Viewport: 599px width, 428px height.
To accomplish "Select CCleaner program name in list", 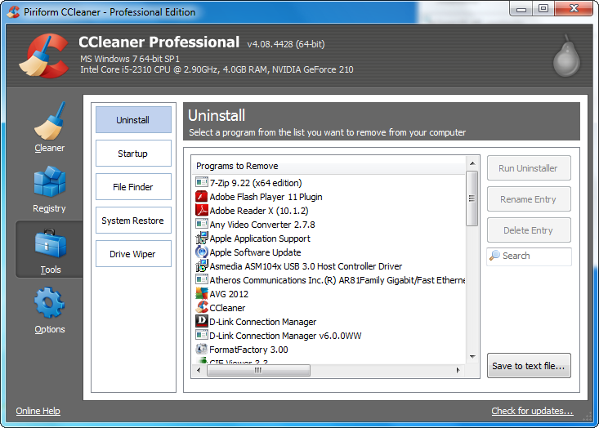I will pos(227,308).
